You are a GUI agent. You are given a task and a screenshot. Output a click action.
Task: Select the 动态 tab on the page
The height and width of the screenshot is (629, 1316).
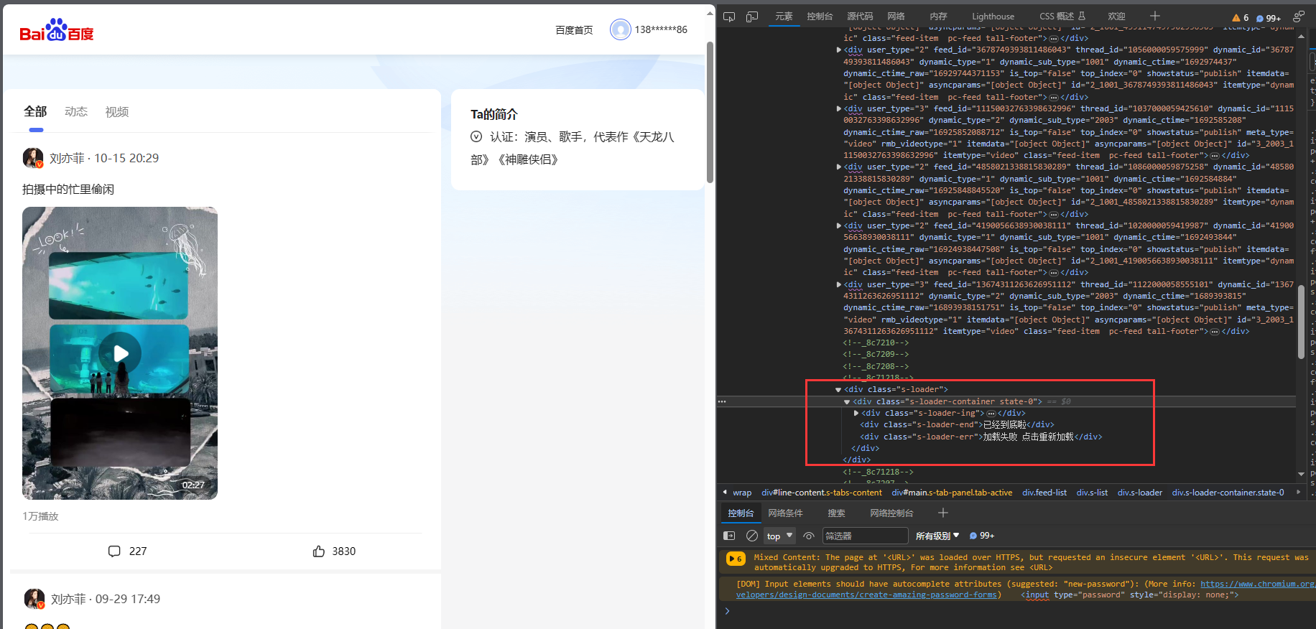(x=76, y=112)
